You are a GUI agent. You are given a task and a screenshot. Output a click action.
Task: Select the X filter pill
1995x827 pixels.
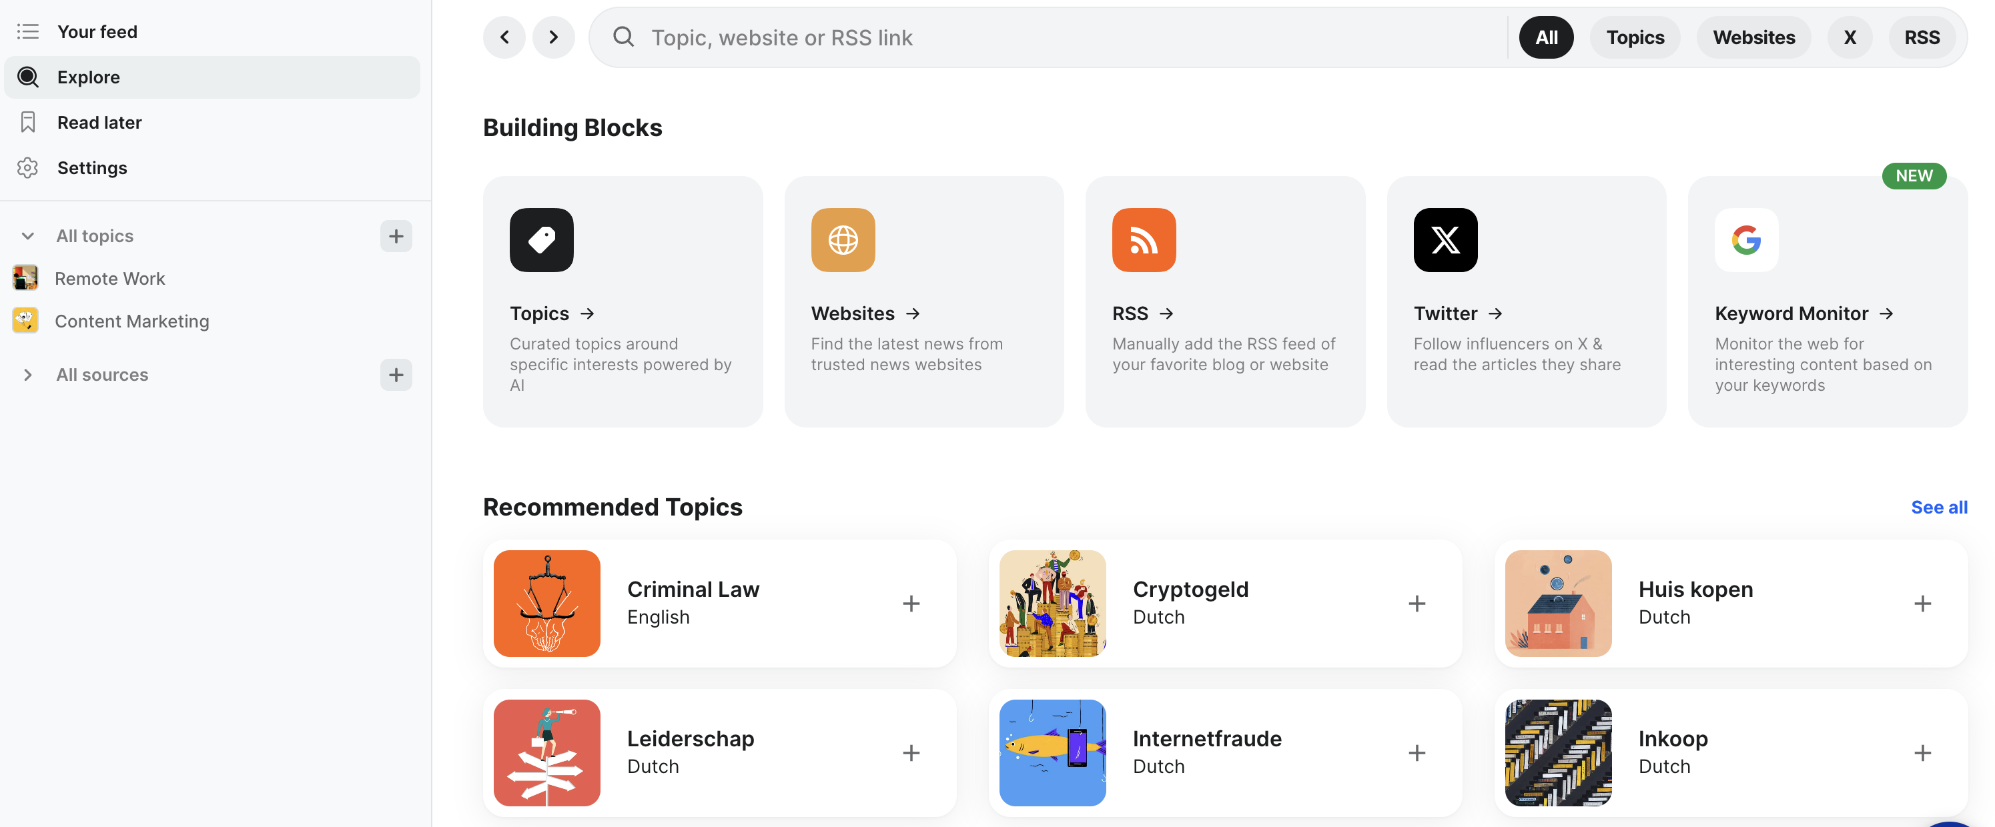1850,37
